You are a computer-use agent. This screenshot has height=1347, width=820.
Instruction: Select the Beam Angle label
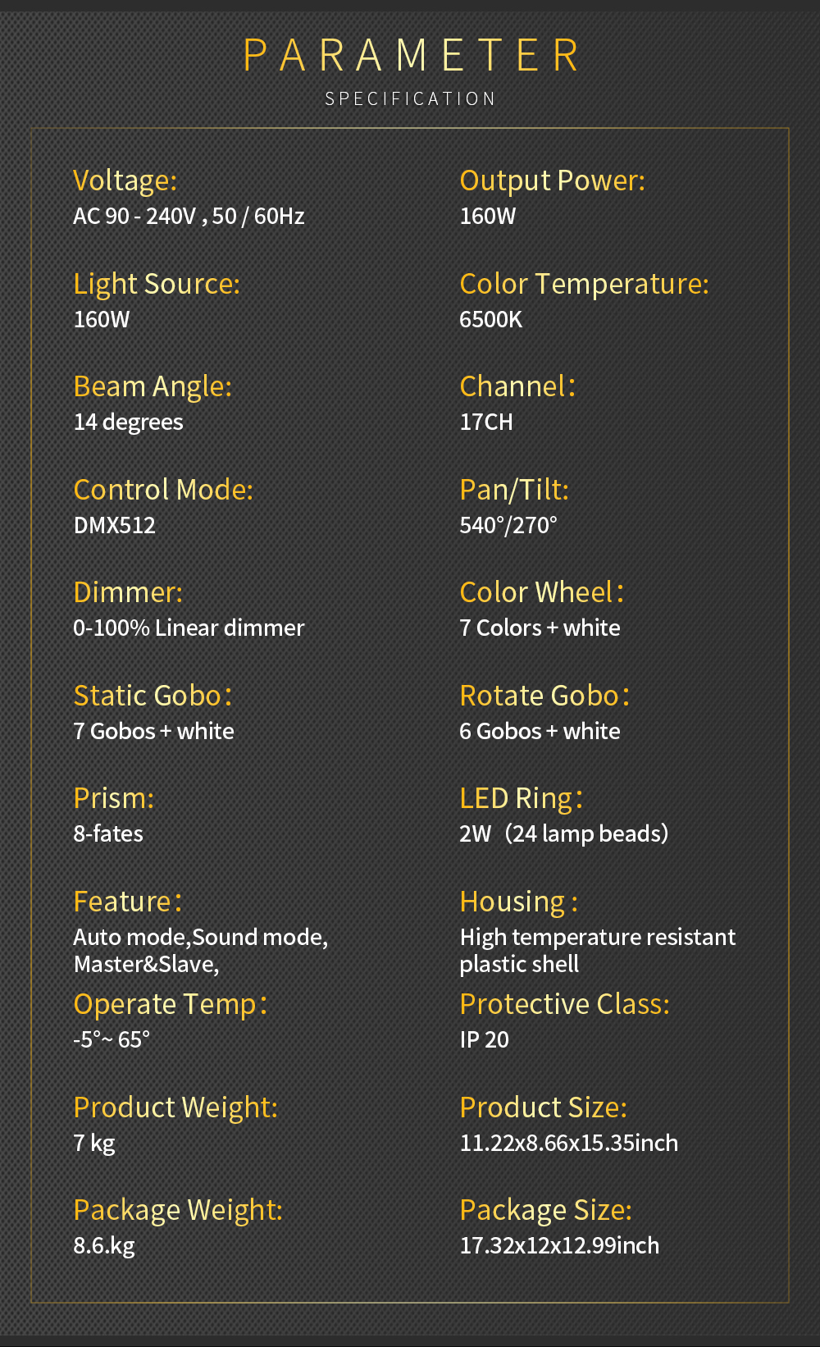[x=153, y=387]
